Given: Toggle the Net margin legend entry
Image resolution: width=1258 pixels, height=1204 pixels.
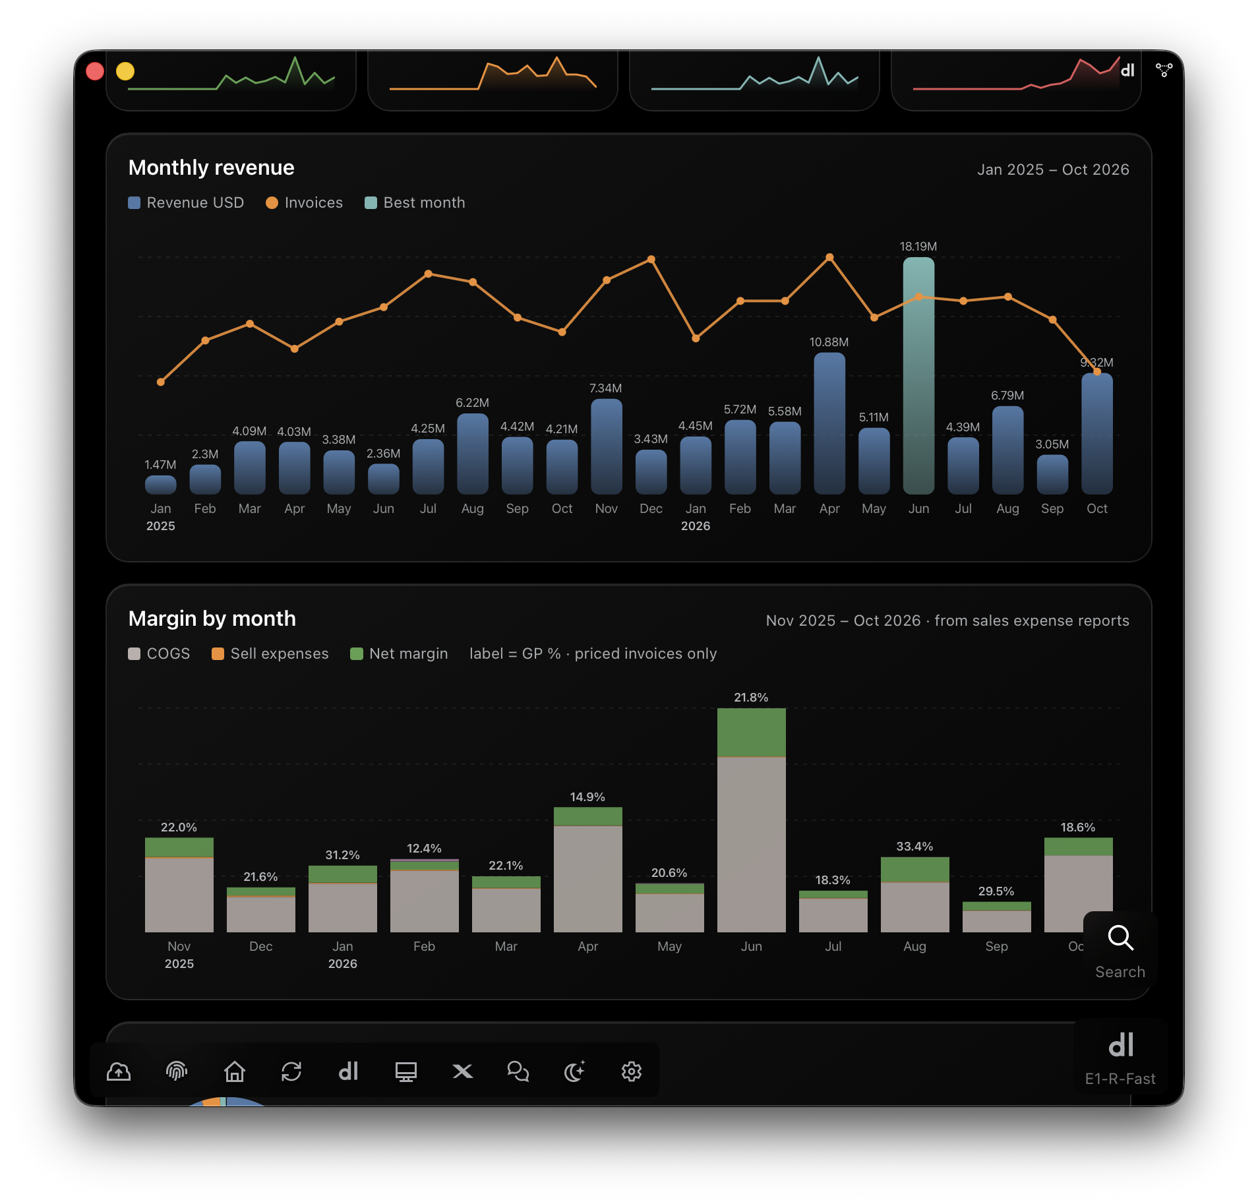Looking at the screenshot, I should [x=399, y=653].
